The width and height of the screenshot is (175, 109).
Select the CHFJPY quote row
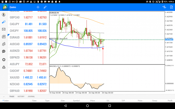(28, 31)
